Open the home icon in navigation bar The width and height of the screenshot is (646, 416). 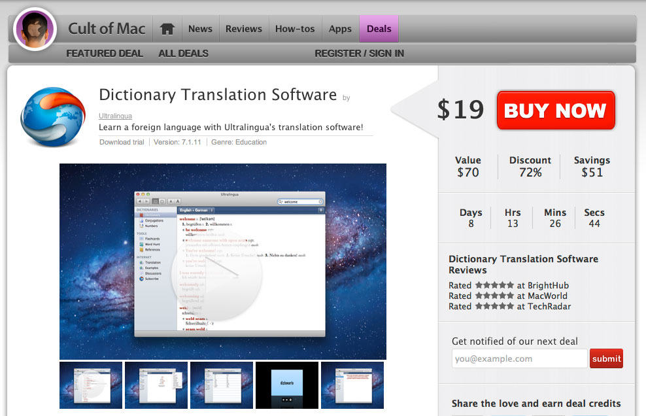[x=167, y=29]
